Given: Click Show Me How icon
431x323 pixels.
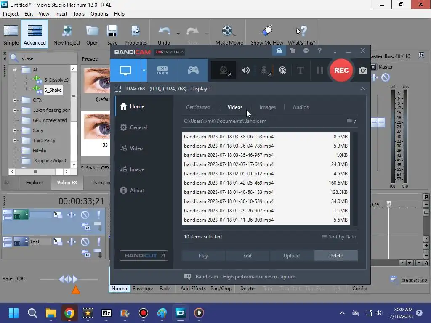Looking at the screenshot, I should tap(267, 34).
